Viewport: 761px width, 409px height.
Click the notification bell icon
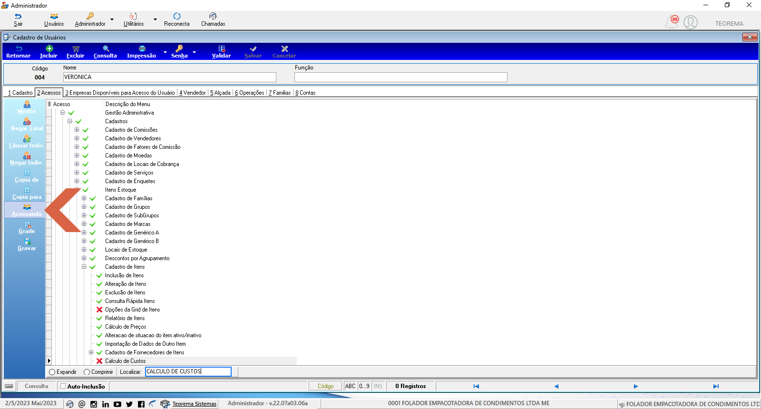click(672, 22)
